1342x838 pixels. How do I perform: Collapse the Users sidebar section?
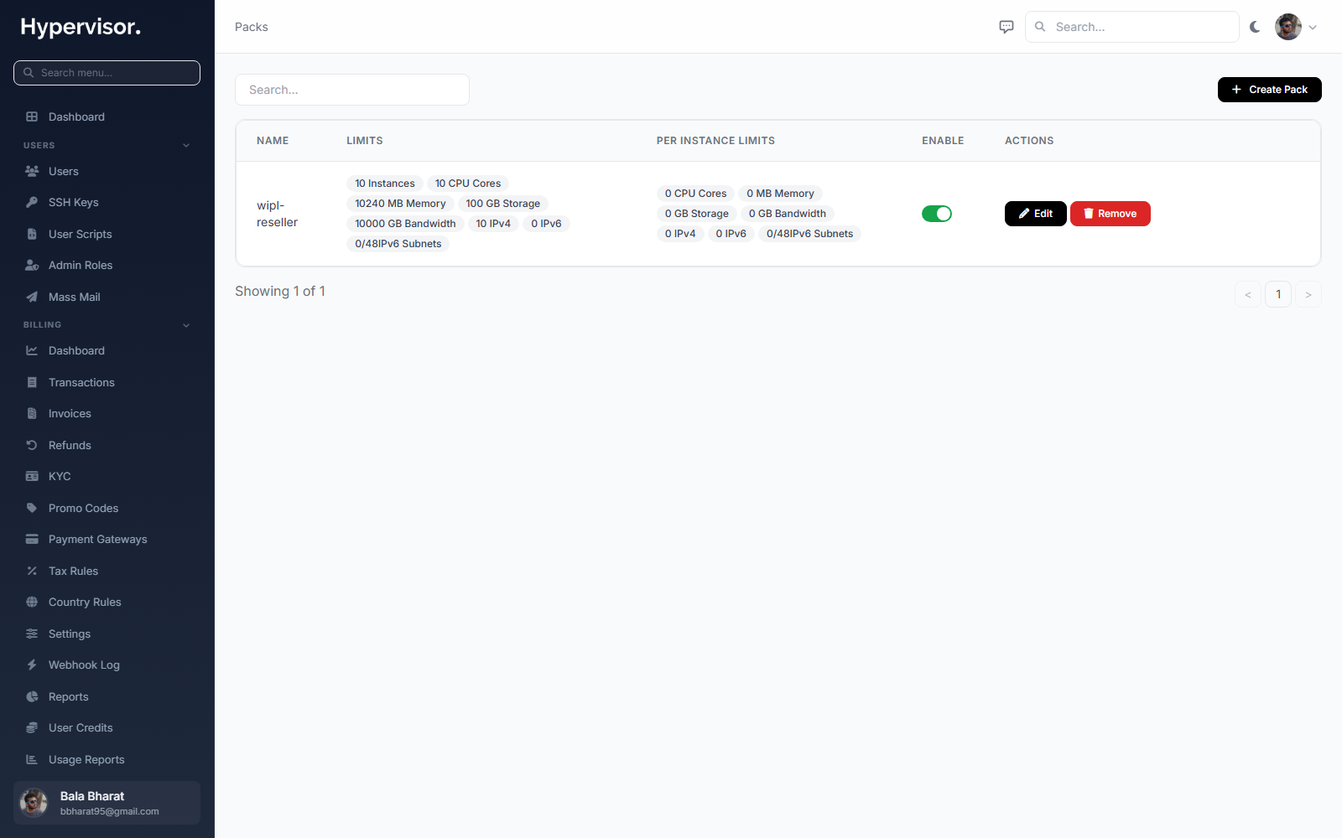click(x=186, y=146)
